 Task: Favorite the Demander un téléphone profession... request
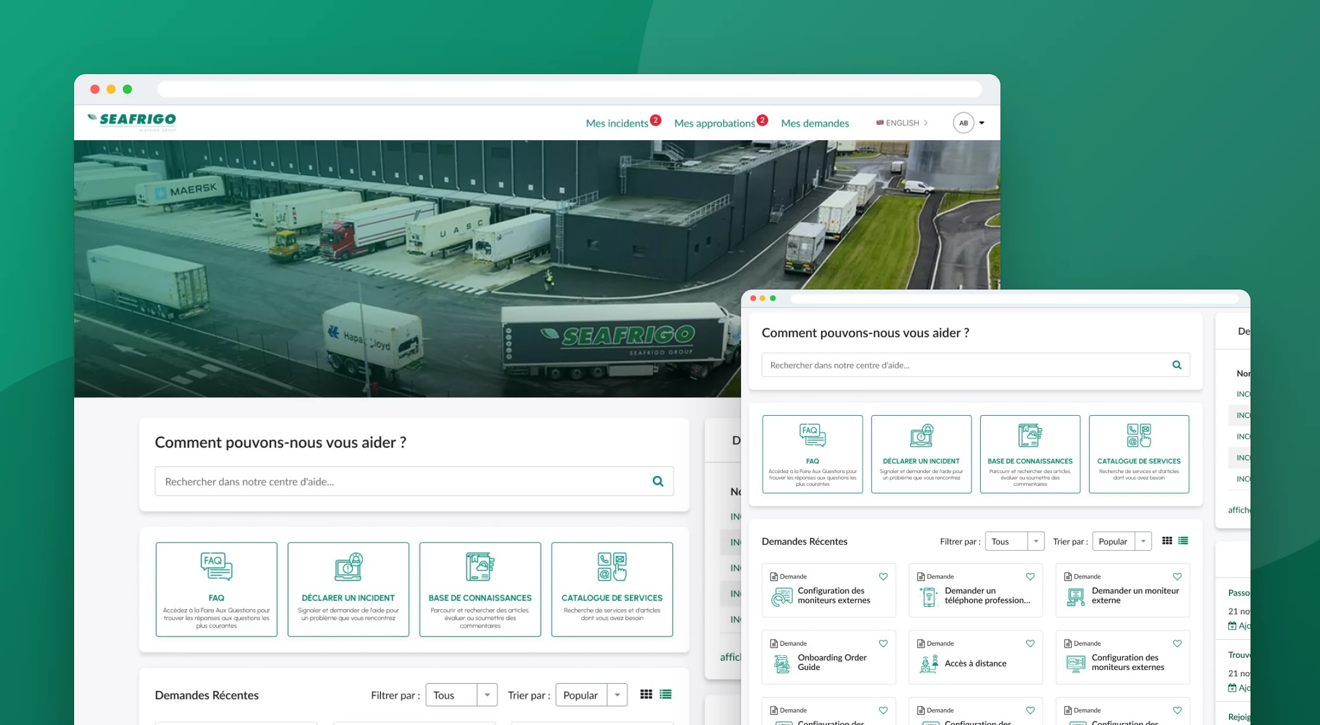tap(1030, 577)
